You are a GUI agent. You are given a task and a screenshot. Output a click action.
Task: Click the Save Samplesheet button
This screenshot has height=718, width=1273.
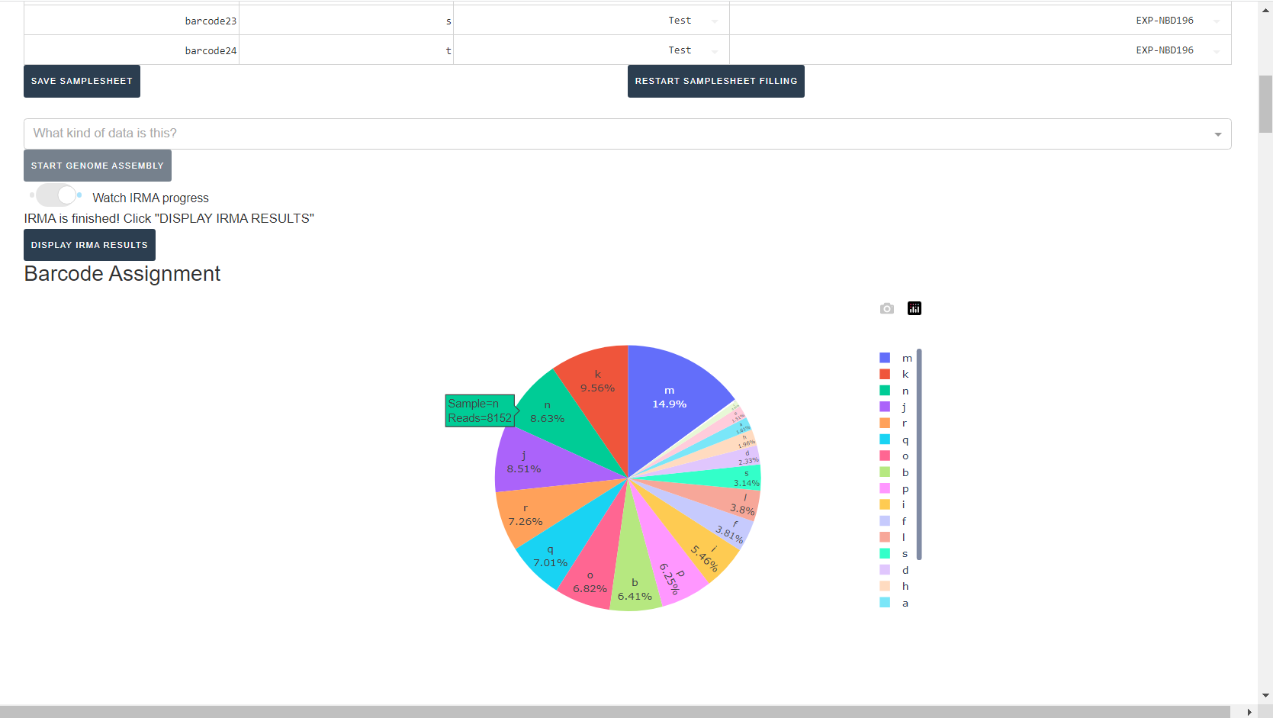(82, 81)
